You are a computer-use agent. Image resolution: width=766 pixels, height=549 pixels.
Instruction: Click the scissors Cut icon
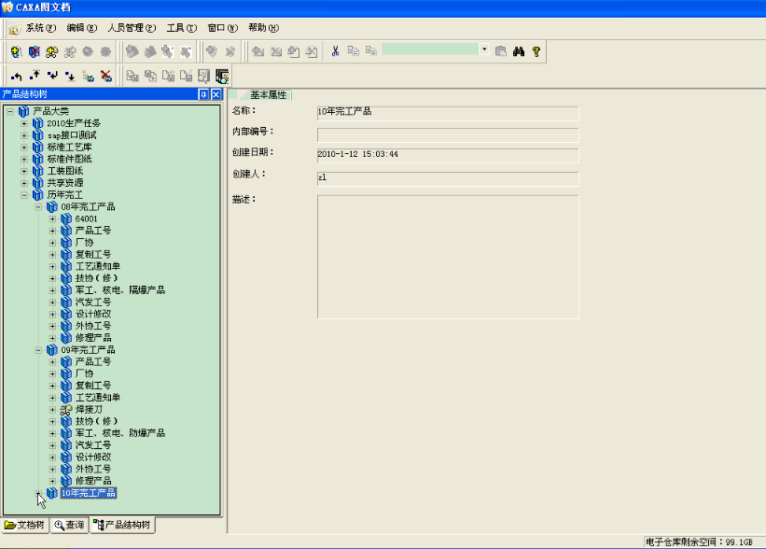pyautogui.click(x=335, y=50)
